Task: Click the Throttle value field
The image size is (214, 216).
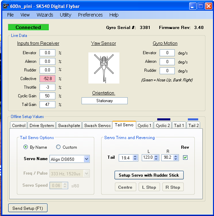Action: point(47,87)
